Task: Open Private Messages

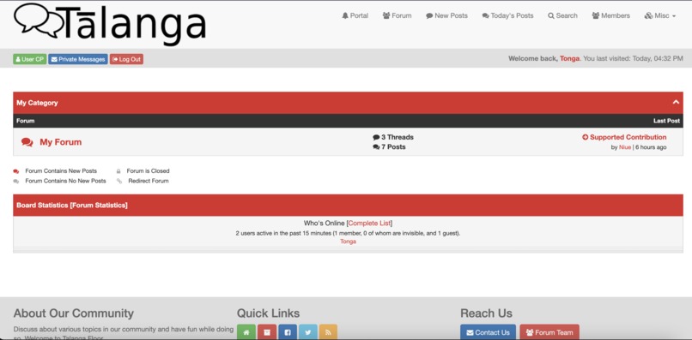Action: [x=78, y=59]
